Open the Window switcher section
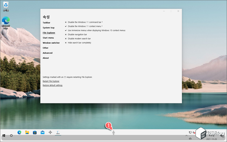Screen dimensions: 227x142 [51, 43]
